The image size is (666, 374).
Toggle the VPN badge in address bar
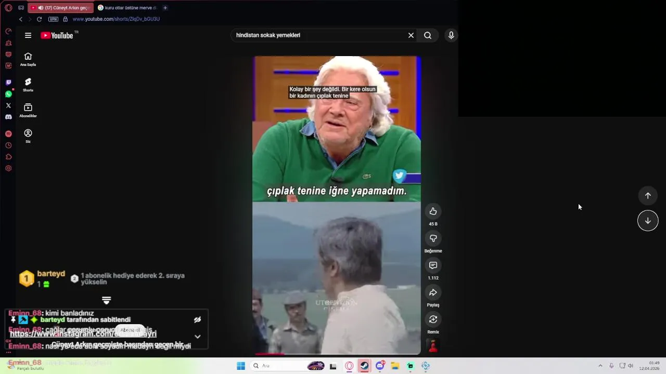coord(53,19)
